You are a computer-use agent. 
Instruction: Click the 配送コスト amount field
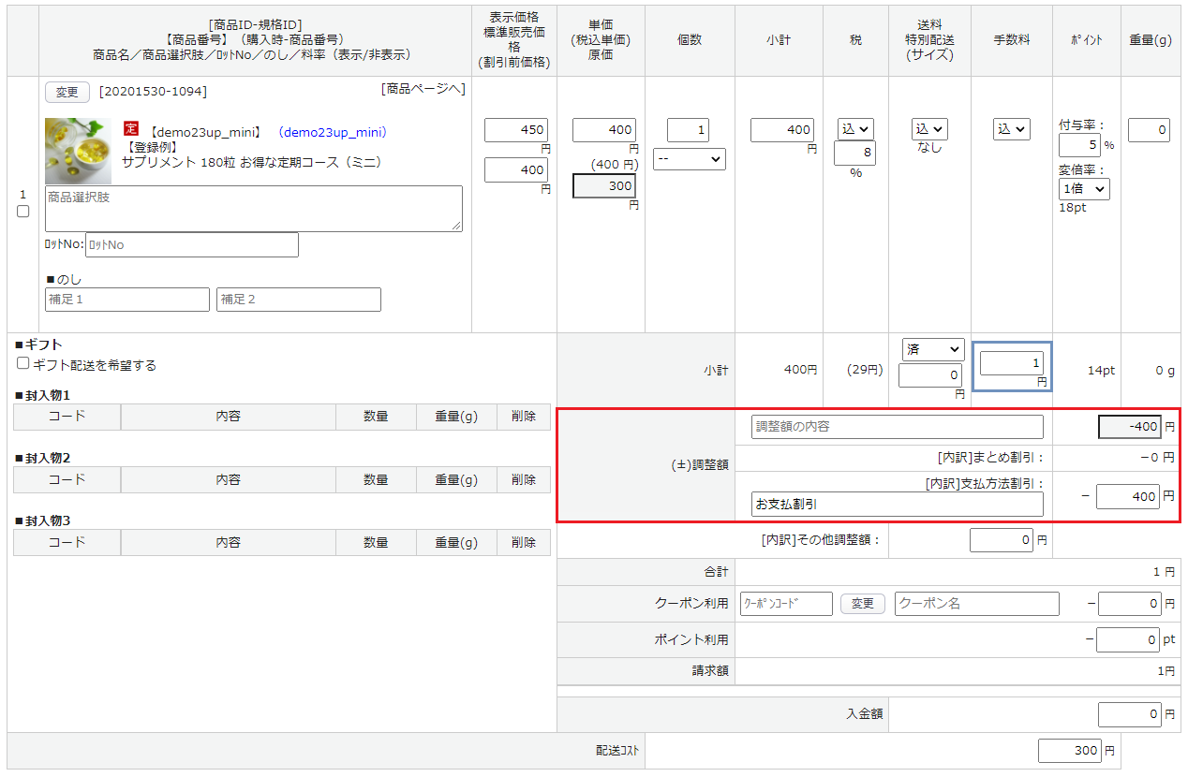(x=1069, y=751)
